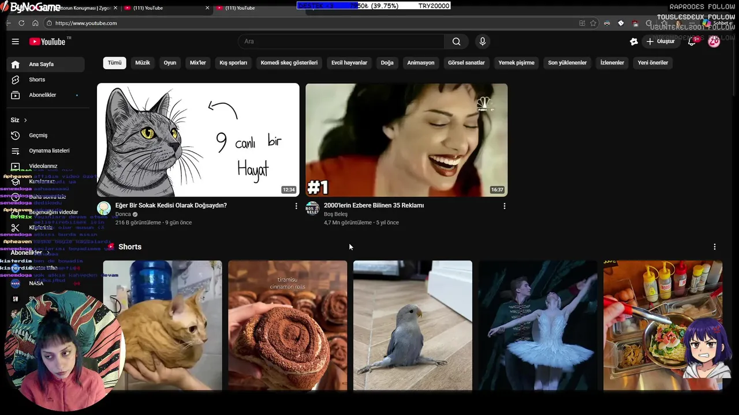The height and width of the screenshot is (415, 739).
Task: Start voice search with microphone icon
Action: tap(483, 41)
